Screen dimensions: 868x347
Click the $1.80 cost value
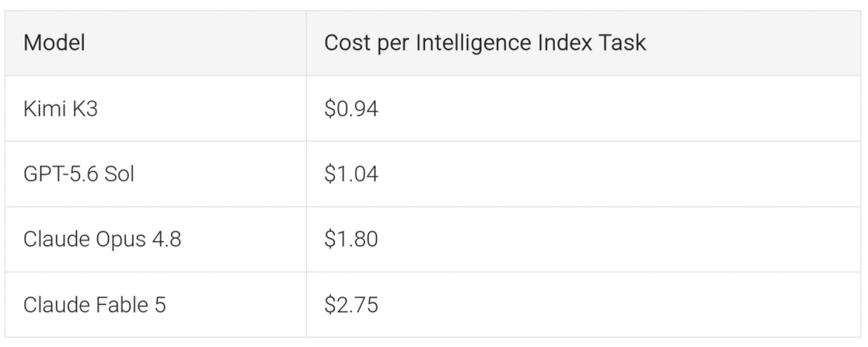[351, 239]
